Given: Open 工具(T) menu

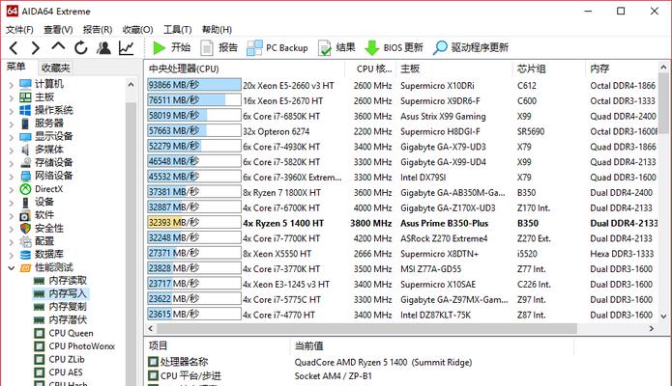Looking at the screenshot, I should pos(178,30).
